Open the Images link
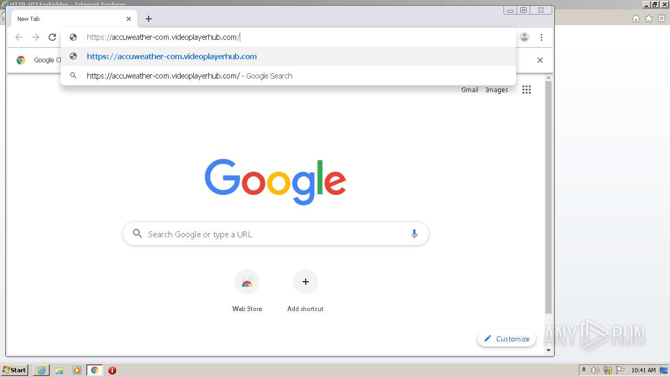 pos(497,90)
